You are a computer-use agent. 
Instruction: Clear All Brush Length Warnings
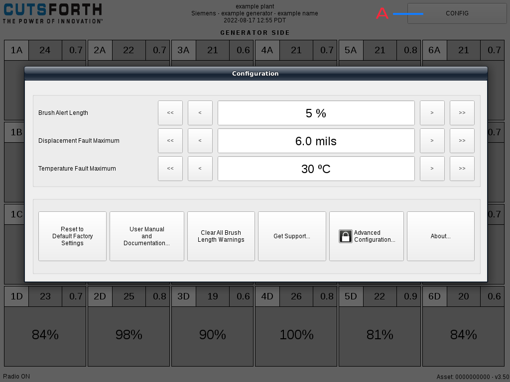tap(221, 236)
